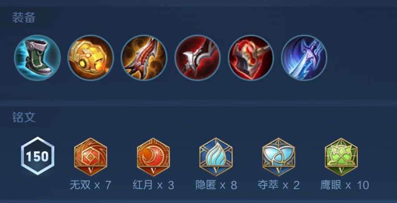Click the 装备 section header

point(24,18)
